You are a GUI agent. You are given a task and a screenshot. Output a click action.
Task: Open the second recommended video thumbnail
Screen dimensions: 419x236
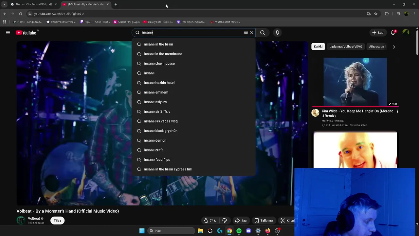pos(355,150)
